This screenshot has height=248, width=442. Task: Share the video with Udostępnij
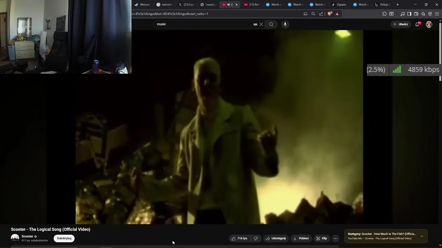tap(276, 238)
